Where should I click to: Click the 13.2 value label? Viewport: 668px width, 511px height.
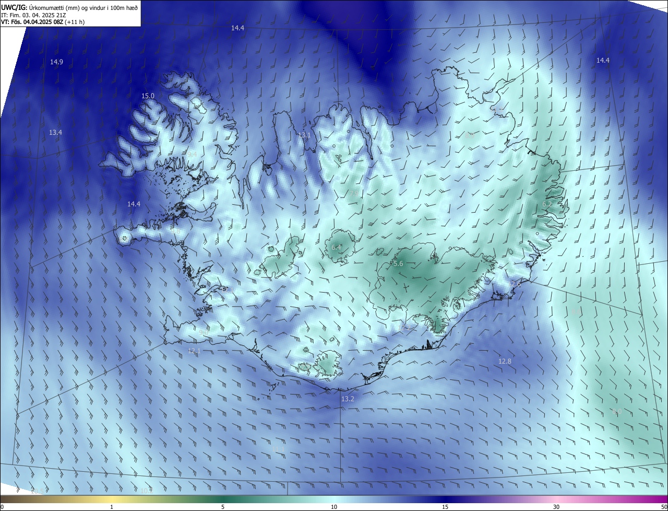348,399
